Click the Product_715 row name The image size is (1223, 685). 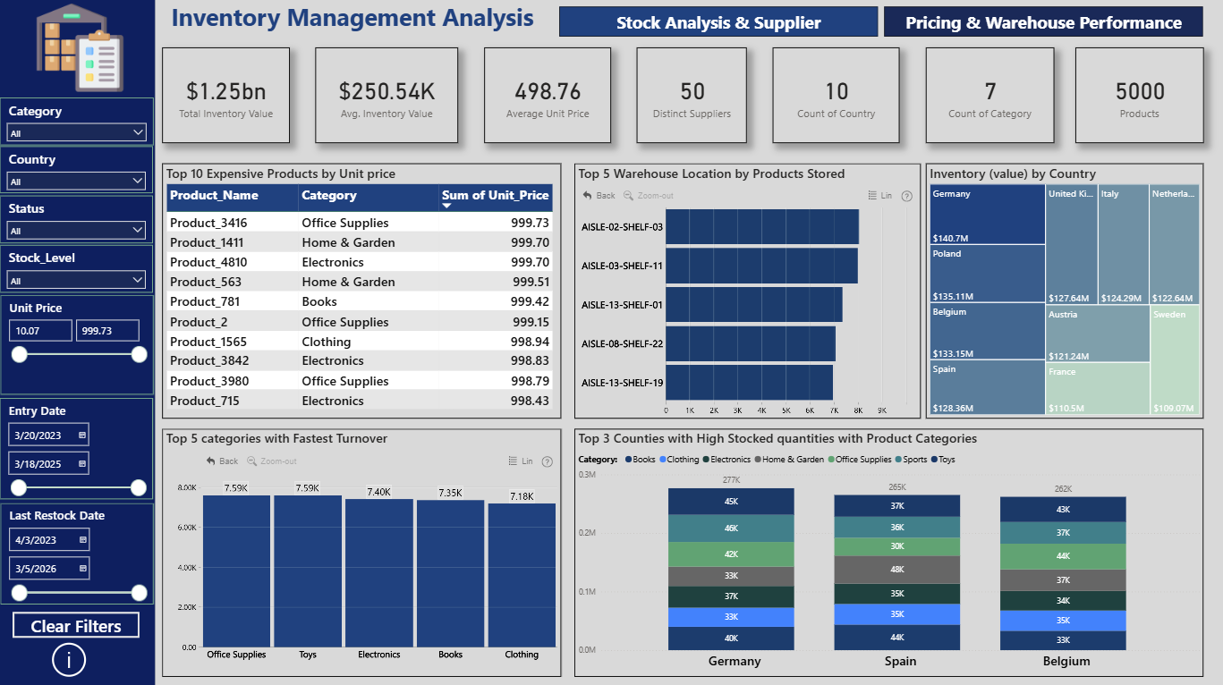[205, 401]
